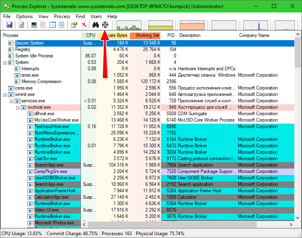Click the Save toolbar icon

pos(9,25)
